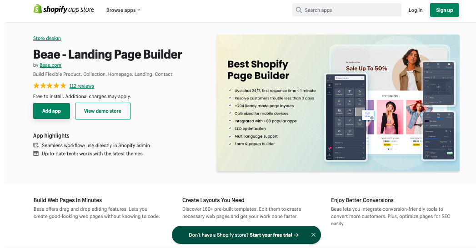
Task: Click Start your free trial link
Action: click(x=274, y=235)
